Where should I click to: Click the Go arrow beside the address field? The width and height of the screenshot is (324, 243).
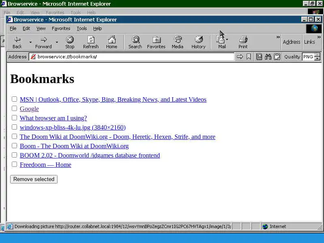pos(240,57)
